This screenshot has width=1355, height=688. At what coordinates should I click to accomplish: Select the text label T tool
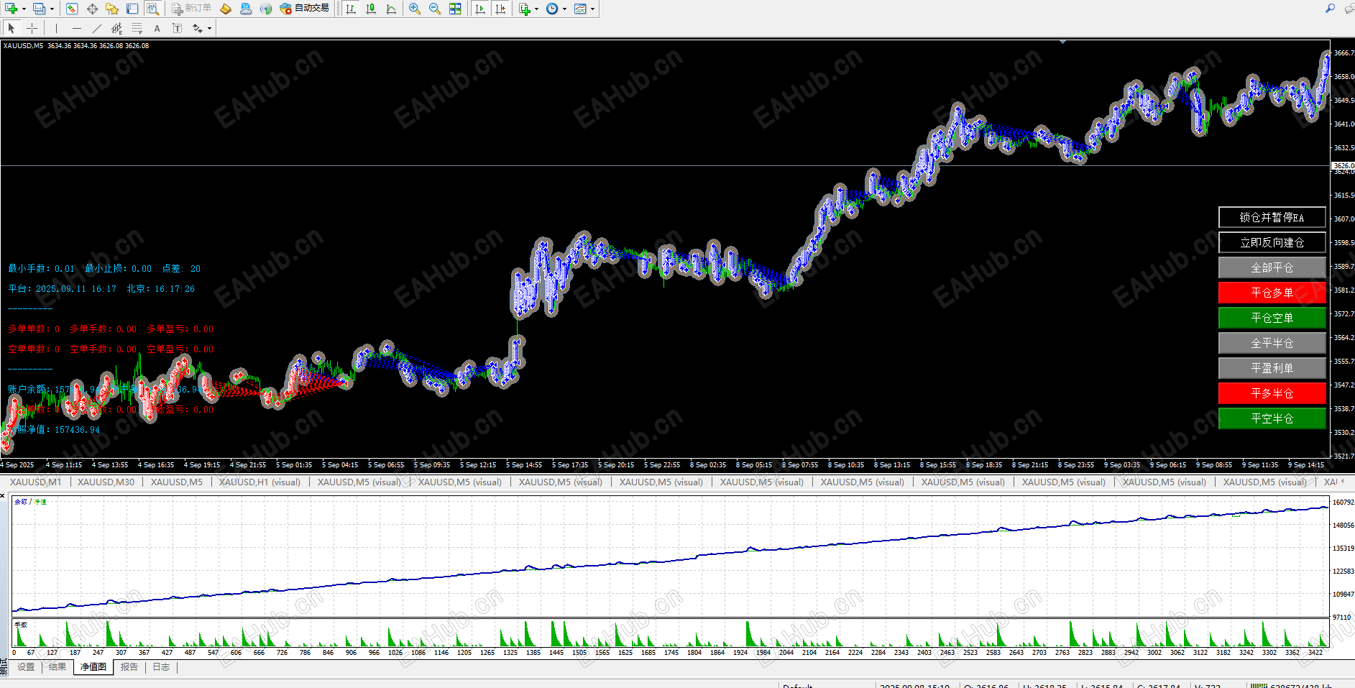pyautogui.click(x=177, y=28)
